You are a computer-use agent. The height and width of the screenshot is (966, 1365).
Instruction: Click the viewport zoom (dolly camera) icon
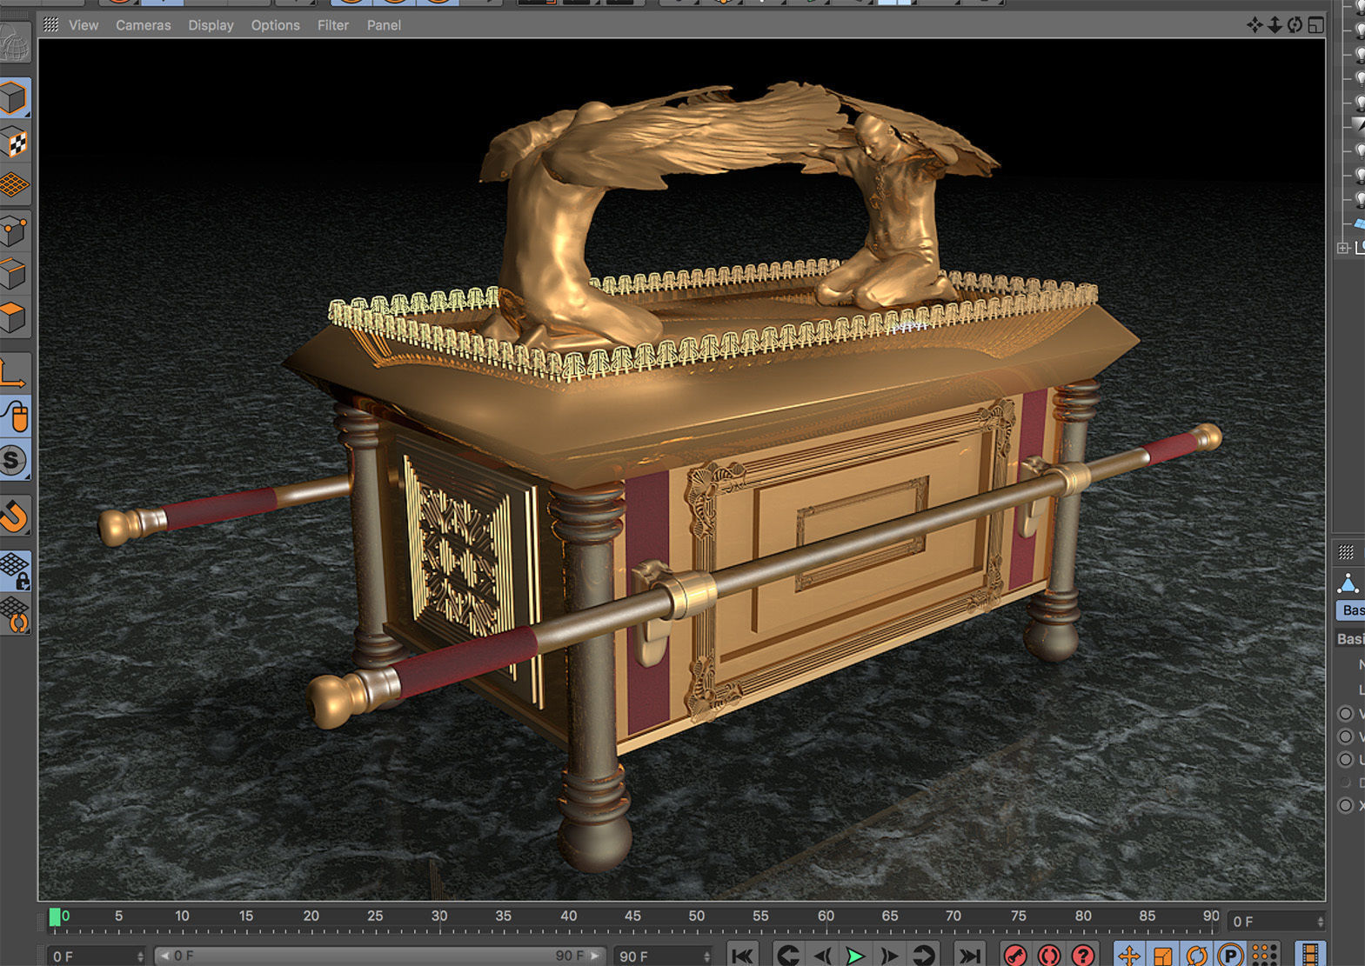(x=1275, y=25)
